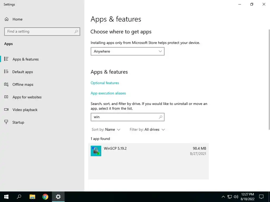Restore down the Settings window
Viewport: 270px width, 202px height.
tap(252, 4)
